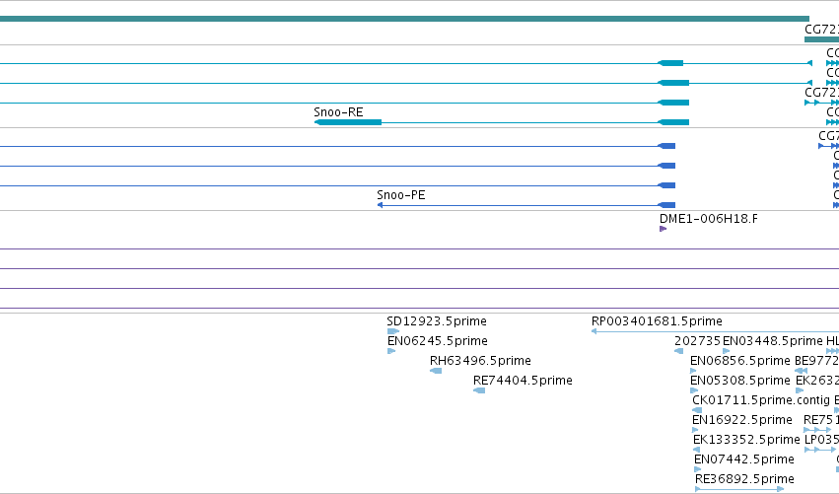The width and height of the screenshot is (839, 494).
Task: Select the arrow glyph under EN16922.5prime
Action: click(x=696, y=430)
